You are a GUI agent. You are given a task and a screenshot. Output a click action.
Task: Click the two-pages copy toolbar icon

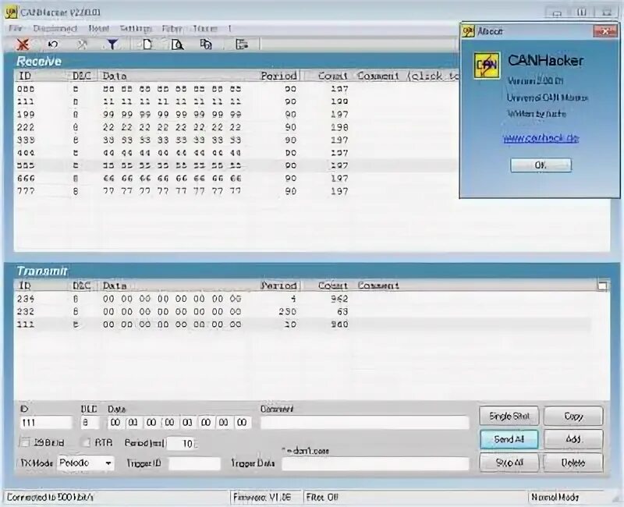[x=205, y=44]
